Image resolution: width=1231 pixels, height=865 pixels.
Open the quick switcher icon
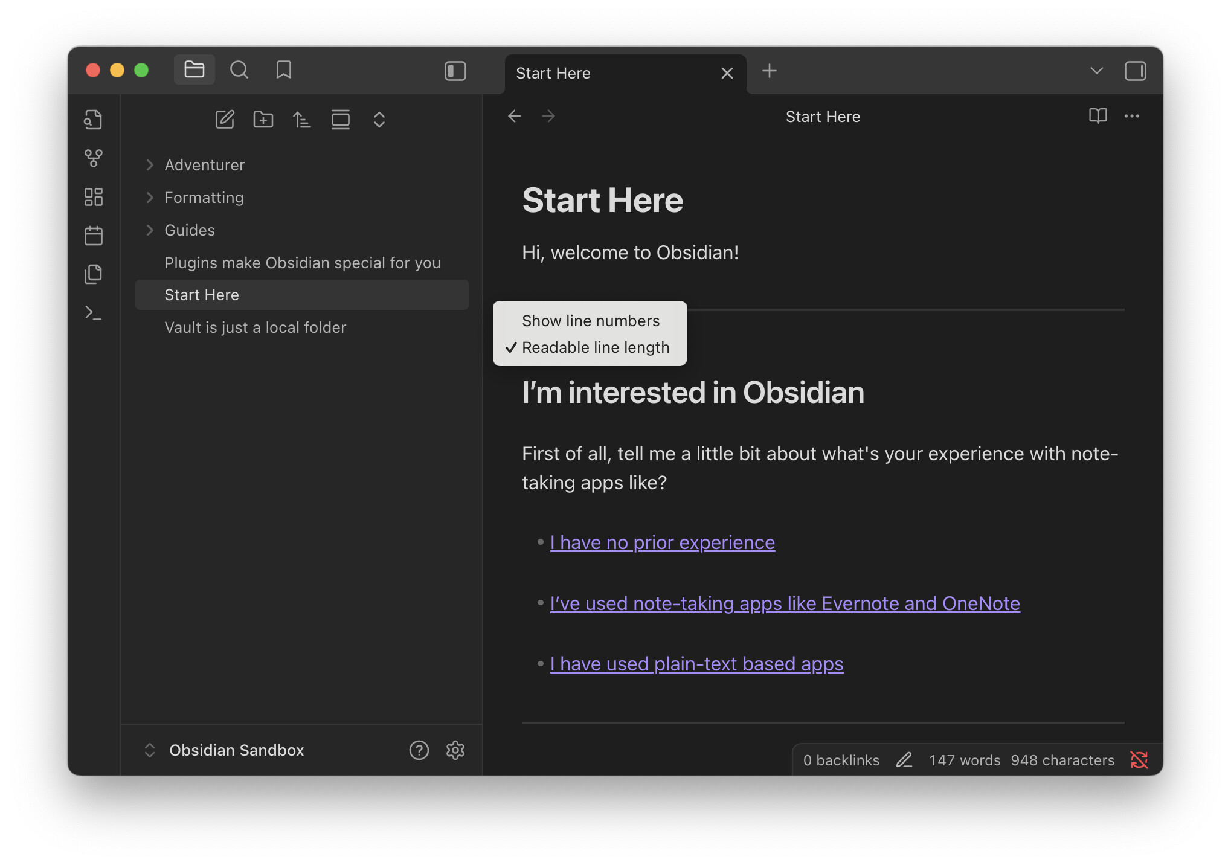click(93, 120)
